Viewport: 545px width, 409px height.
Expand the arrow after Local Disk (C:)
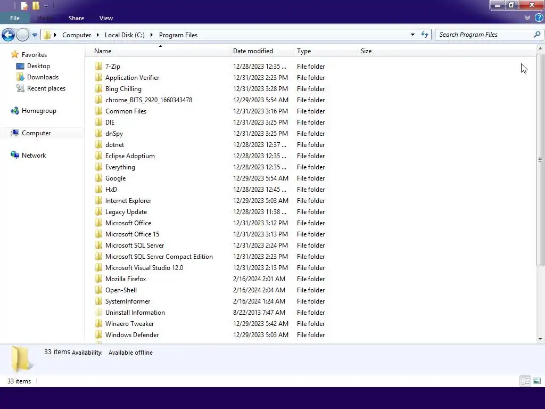(152, 35)
